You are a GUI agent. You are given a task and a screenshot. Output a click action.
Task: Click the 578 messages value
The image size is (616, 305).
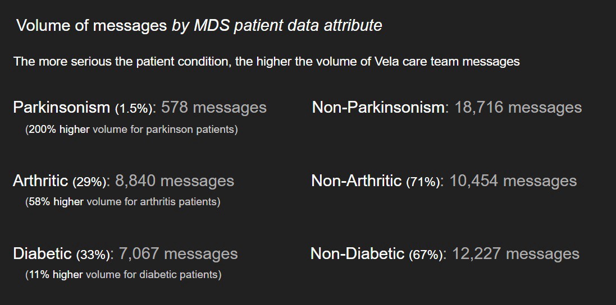[214, 108]
